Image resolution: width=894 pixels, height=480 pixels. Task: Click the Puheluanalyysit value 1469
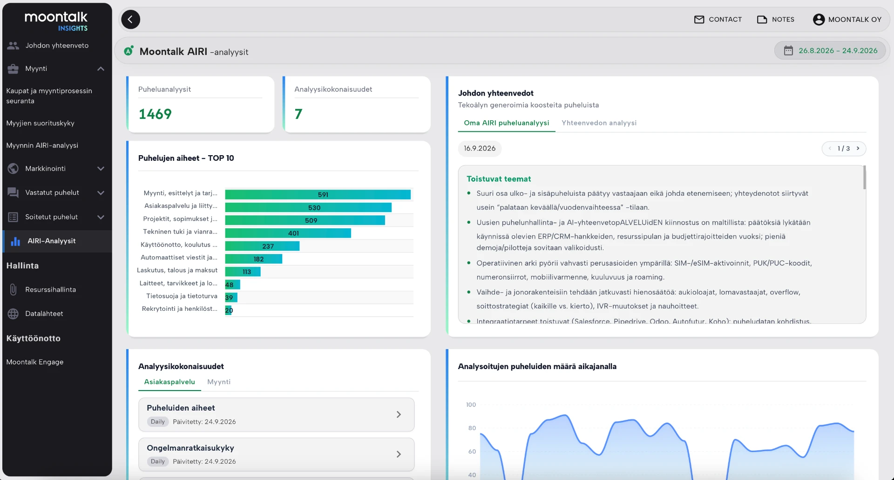tap(155, 114)
